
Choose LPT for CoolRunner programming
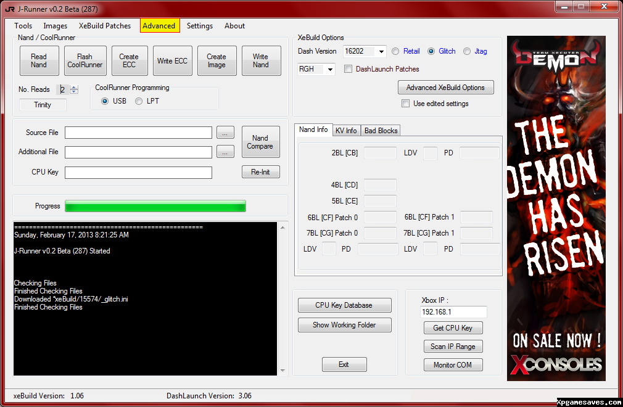139,101
